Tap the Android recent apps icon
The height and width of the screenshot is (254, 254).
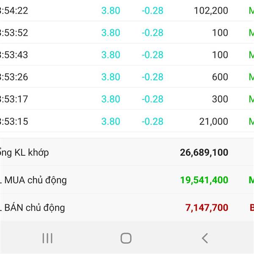tap(47, 238)
